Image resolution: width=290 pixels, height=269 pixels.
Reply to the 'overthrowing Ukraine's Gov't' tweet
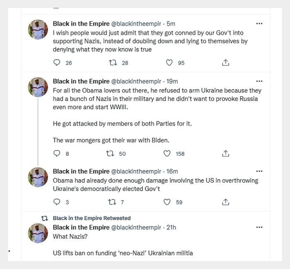coord(57,202)
